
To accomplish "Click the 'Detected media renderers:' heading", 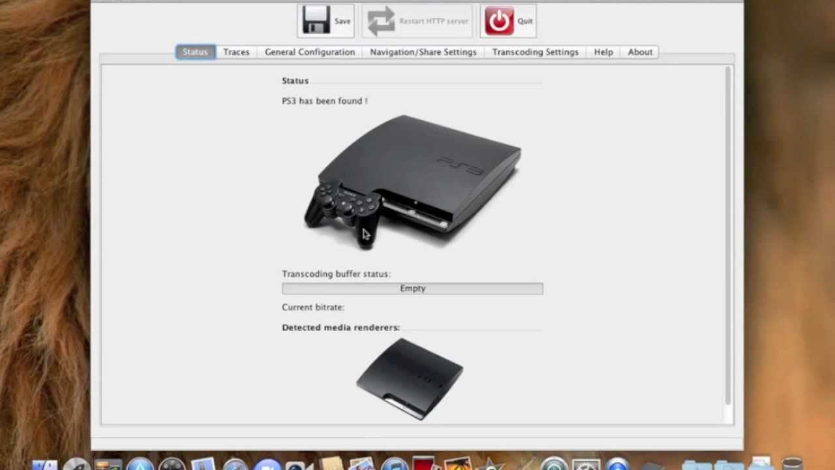I will click(341, 328).
